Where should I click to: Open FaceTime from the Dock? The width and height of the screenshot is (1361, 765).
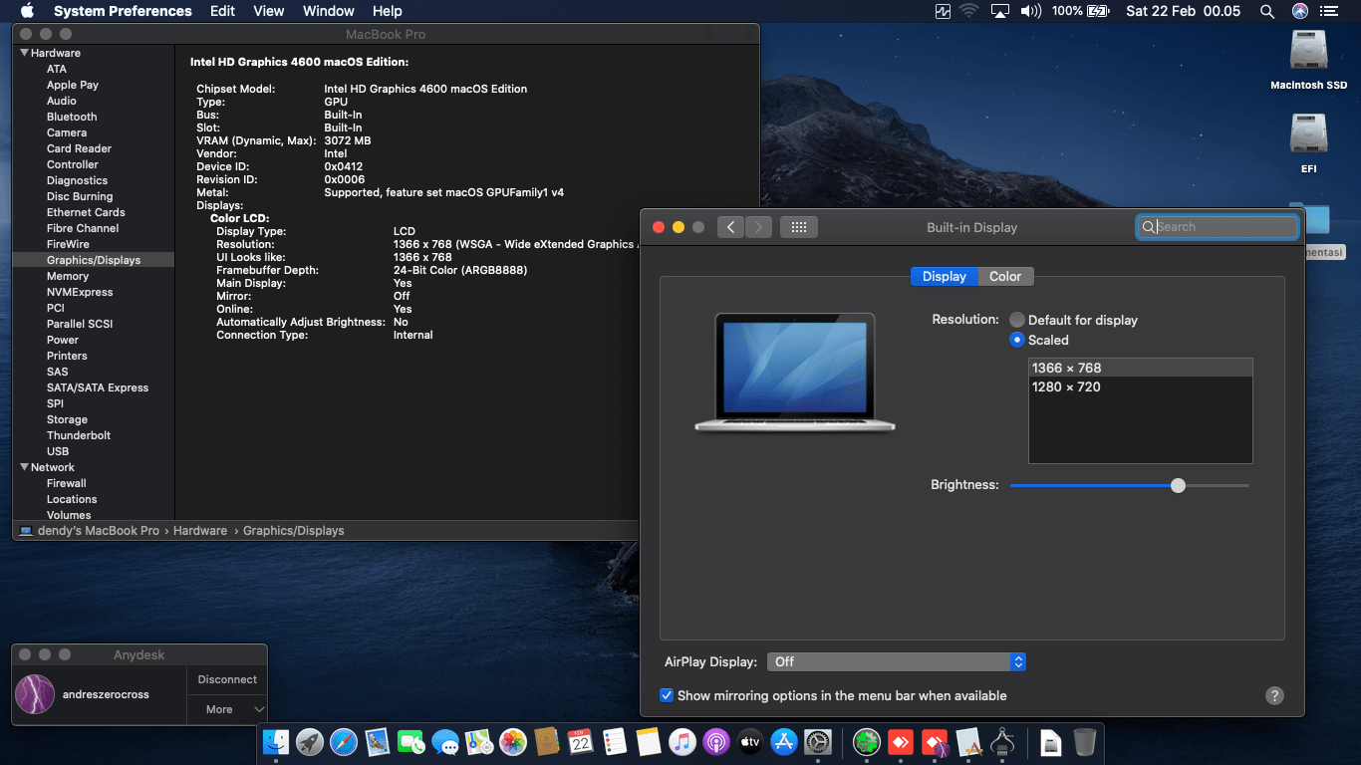tap(410, 741)
